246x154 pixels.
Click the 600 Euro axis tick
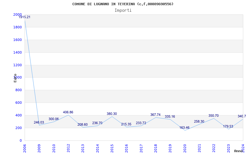pyautogui.click(x=18, y=103)
